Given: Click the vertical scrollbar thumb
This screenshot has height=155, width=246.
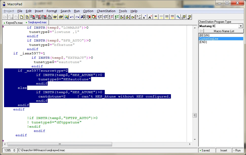Looking at the screenshot, I should click(195, 115).
